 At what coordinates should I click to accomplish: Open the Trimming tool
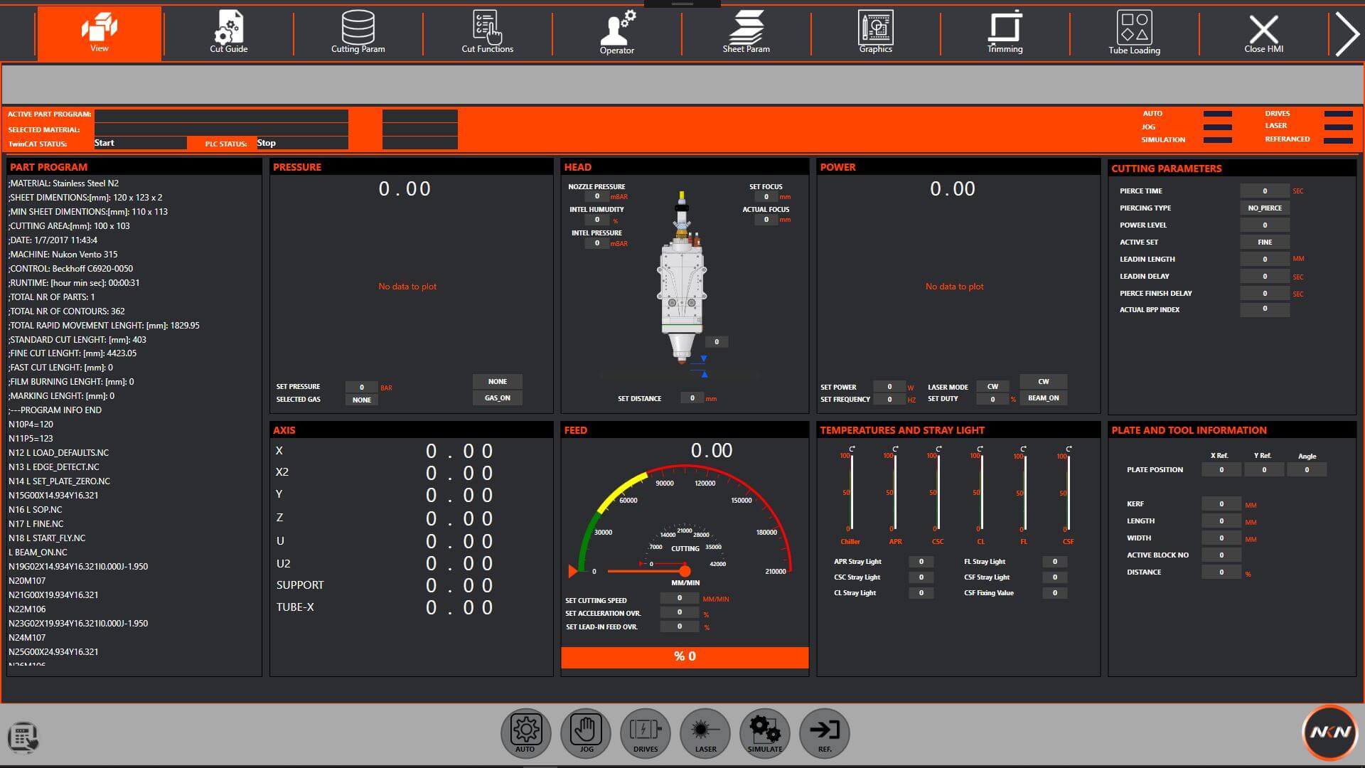[x=1005, y=33]
